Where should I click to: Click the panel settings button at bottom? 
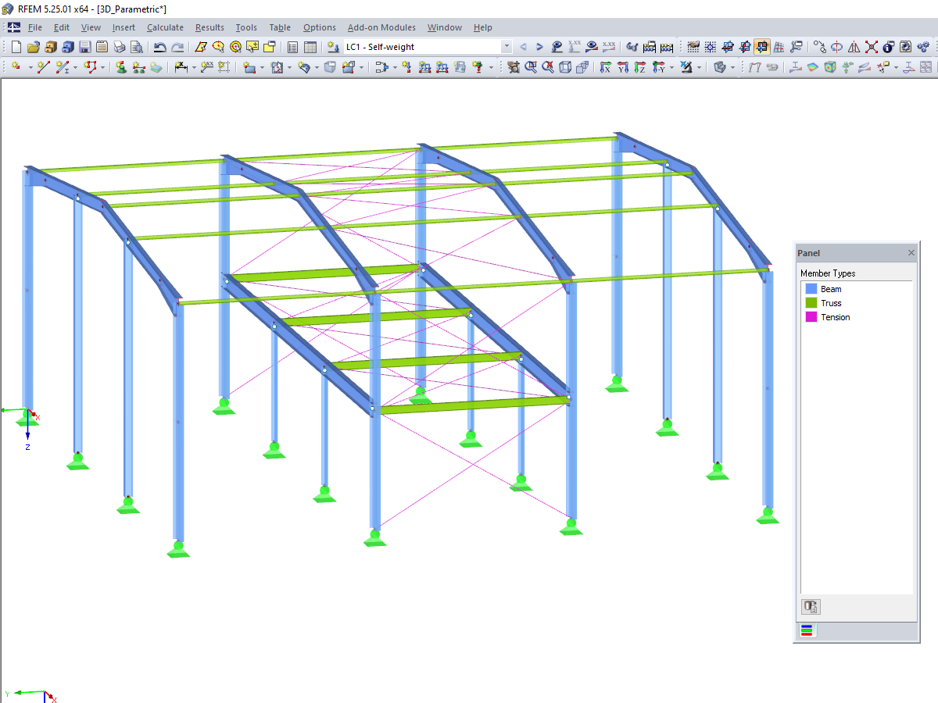tap(811, 606)
